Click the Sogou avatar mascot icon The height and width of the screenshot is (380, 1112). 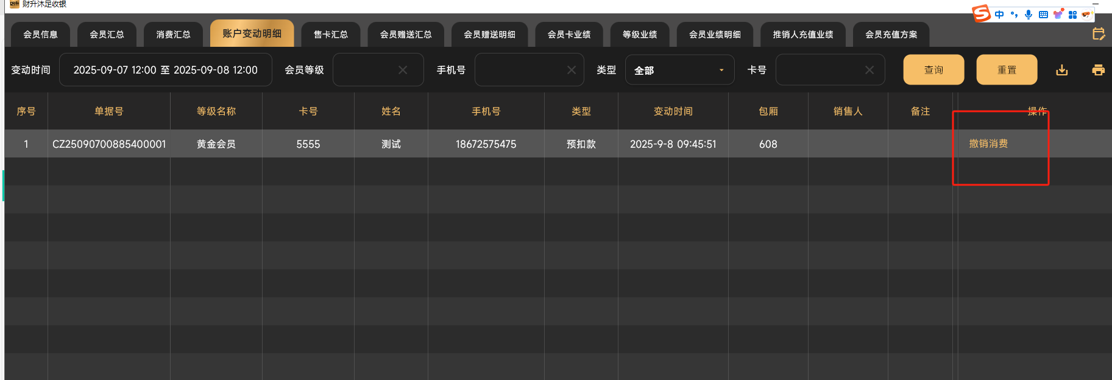[x=1086, y=15]
